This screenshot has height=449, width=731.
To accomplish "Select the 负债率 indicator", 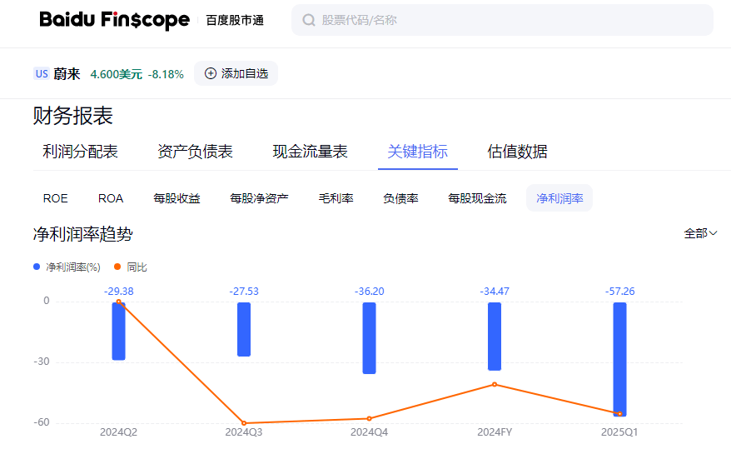I will 400,198.
